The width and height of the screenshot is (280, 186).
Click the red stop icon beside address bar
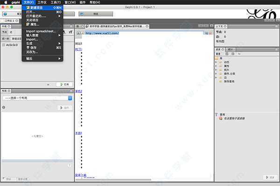coord(210,33)
